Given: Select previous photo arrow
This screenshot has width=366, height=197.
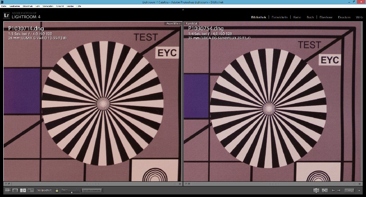Looking at the screenshot, I should tap(333, 190).
